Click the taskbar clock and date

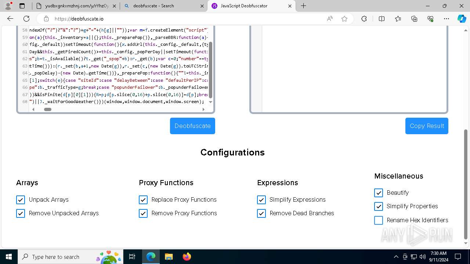[x=438, y=257]
